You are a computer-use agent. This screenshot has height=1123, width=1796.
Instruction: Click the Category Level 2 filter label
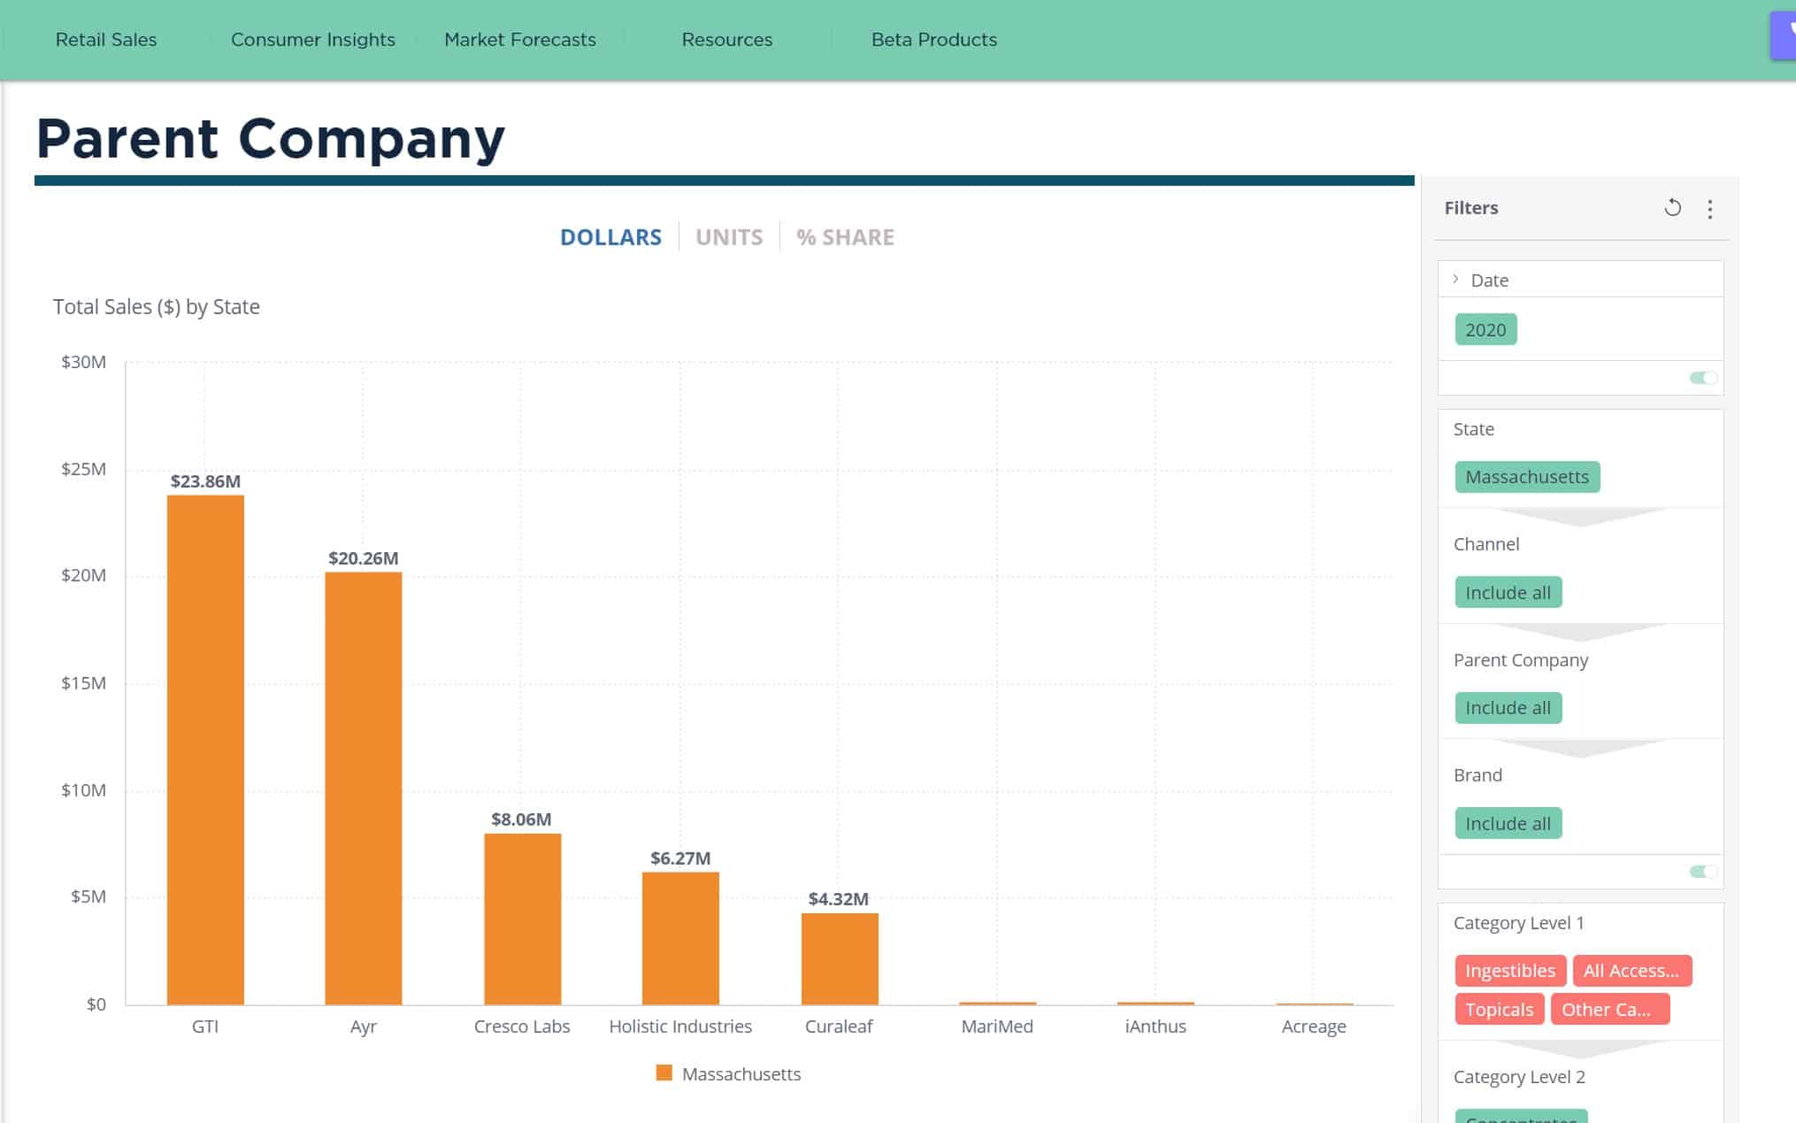[1519, 1077]
